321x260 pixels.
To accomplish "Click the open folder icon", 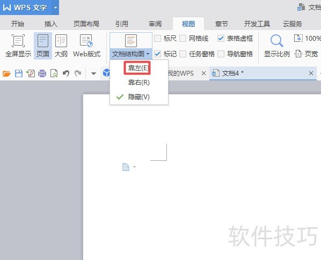I will pyautogui.click(x=6, y=73).
